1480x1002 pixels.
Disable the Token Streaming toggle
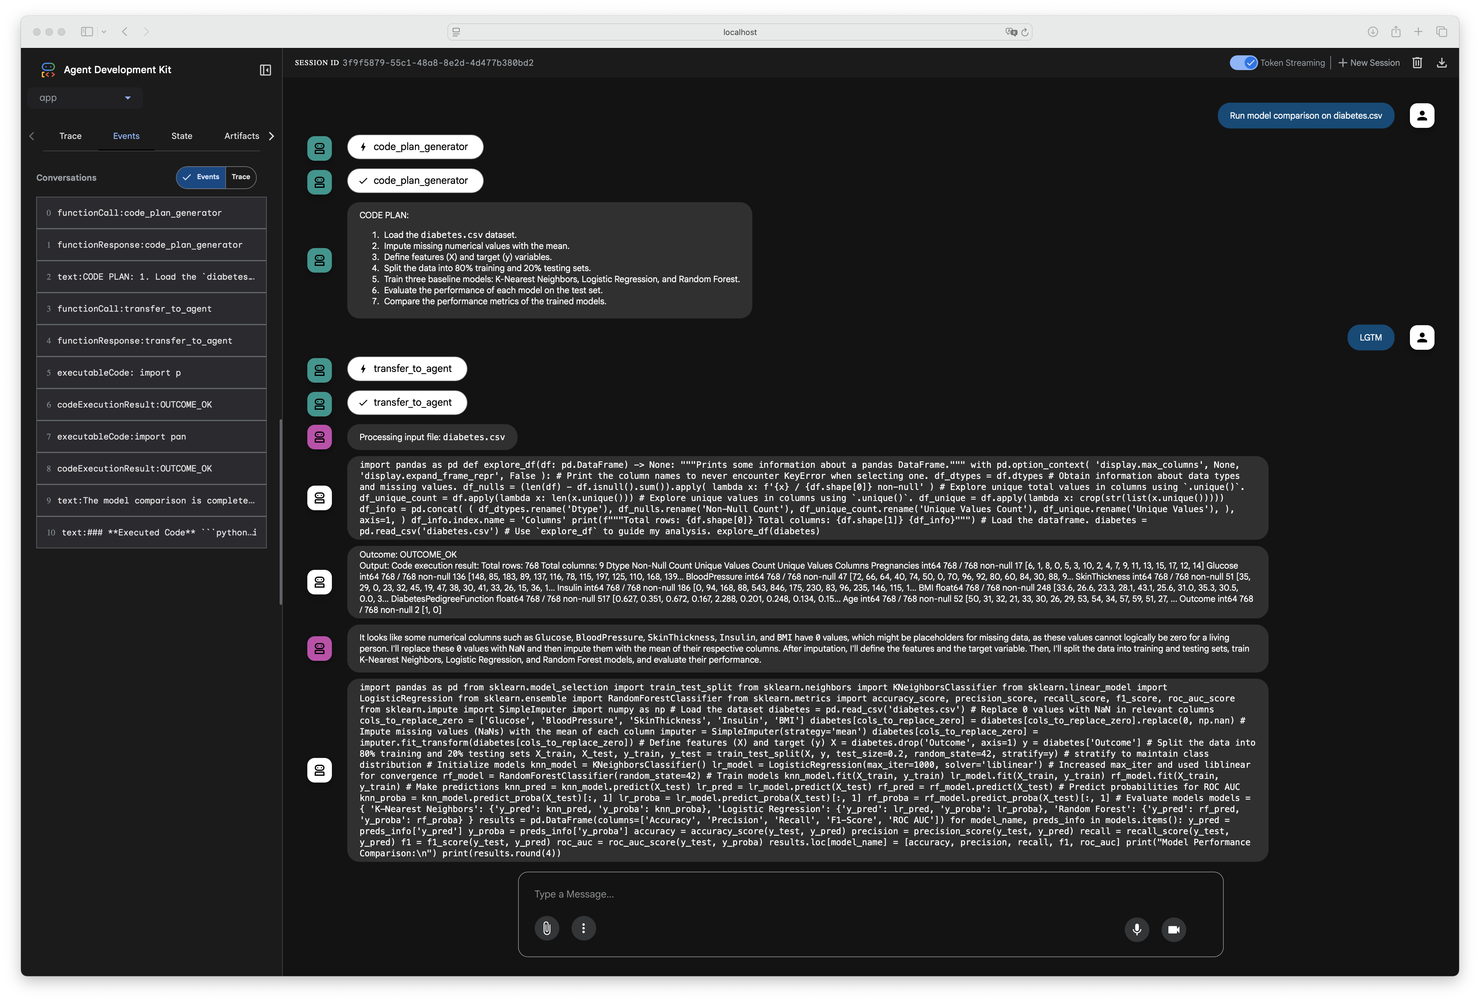coord(1243,62)
